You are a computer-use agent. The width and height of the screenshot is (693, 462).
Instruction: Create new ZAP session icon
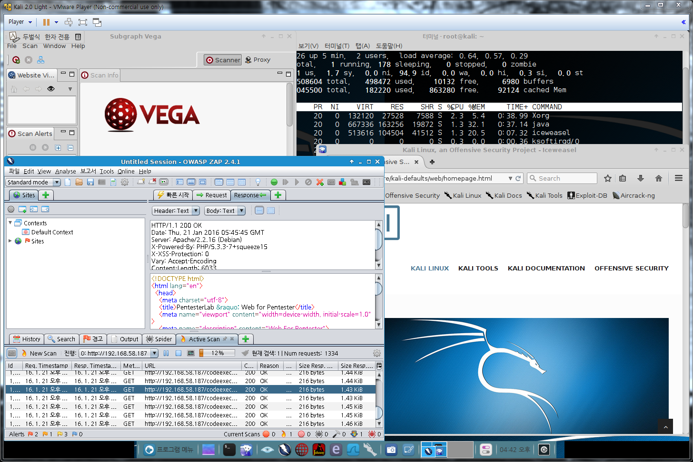pyautogui.click(x=68, y=182)
